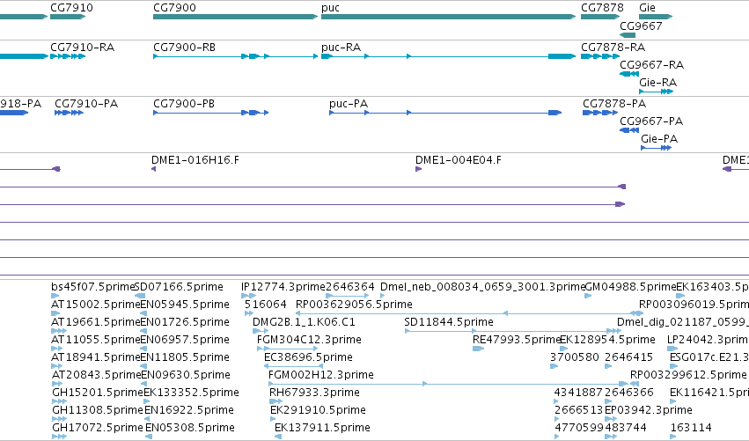
Task: Click EST FGM002H12.3prime
Action: [x=321, y=376]
